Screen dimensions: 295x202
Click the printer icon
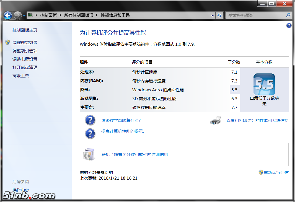click(216, 120)
